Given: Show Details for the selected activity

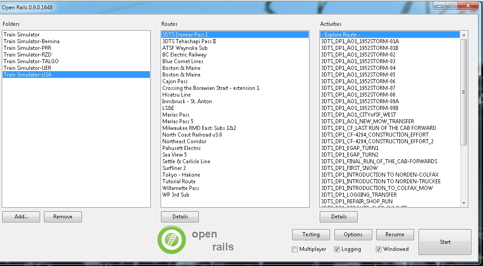Looking at the screenshot, I should pyautogui.click(x=339, y=217).
